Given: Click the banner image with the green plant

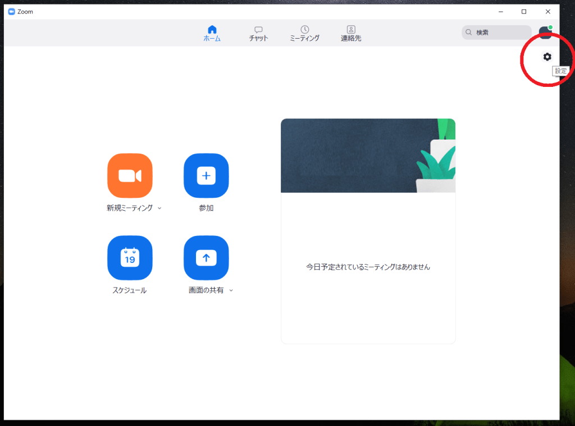Looking at the screenshot, I should point(368,155).
